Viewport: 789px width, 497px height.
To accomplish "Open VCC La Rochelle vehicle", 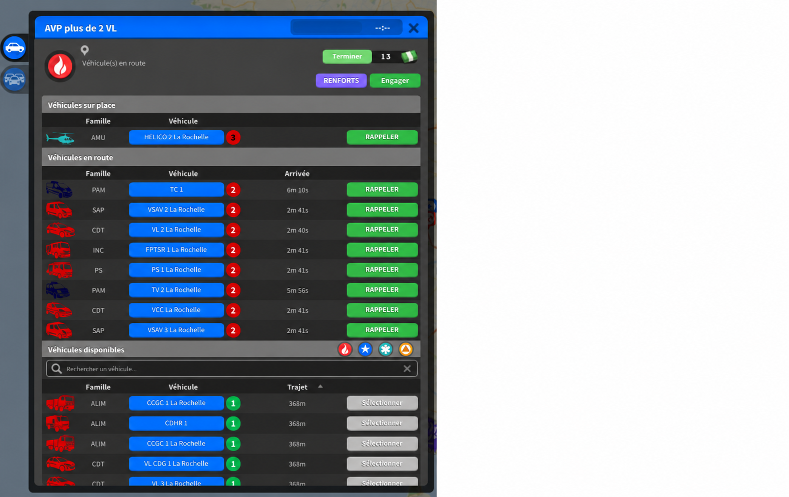I will (176, 310).
